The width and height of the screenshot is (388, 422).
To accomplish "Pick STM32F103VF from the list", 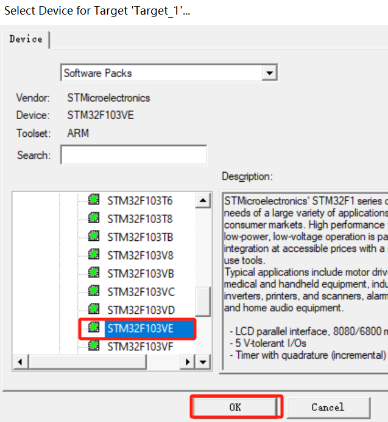I will 140,347.
